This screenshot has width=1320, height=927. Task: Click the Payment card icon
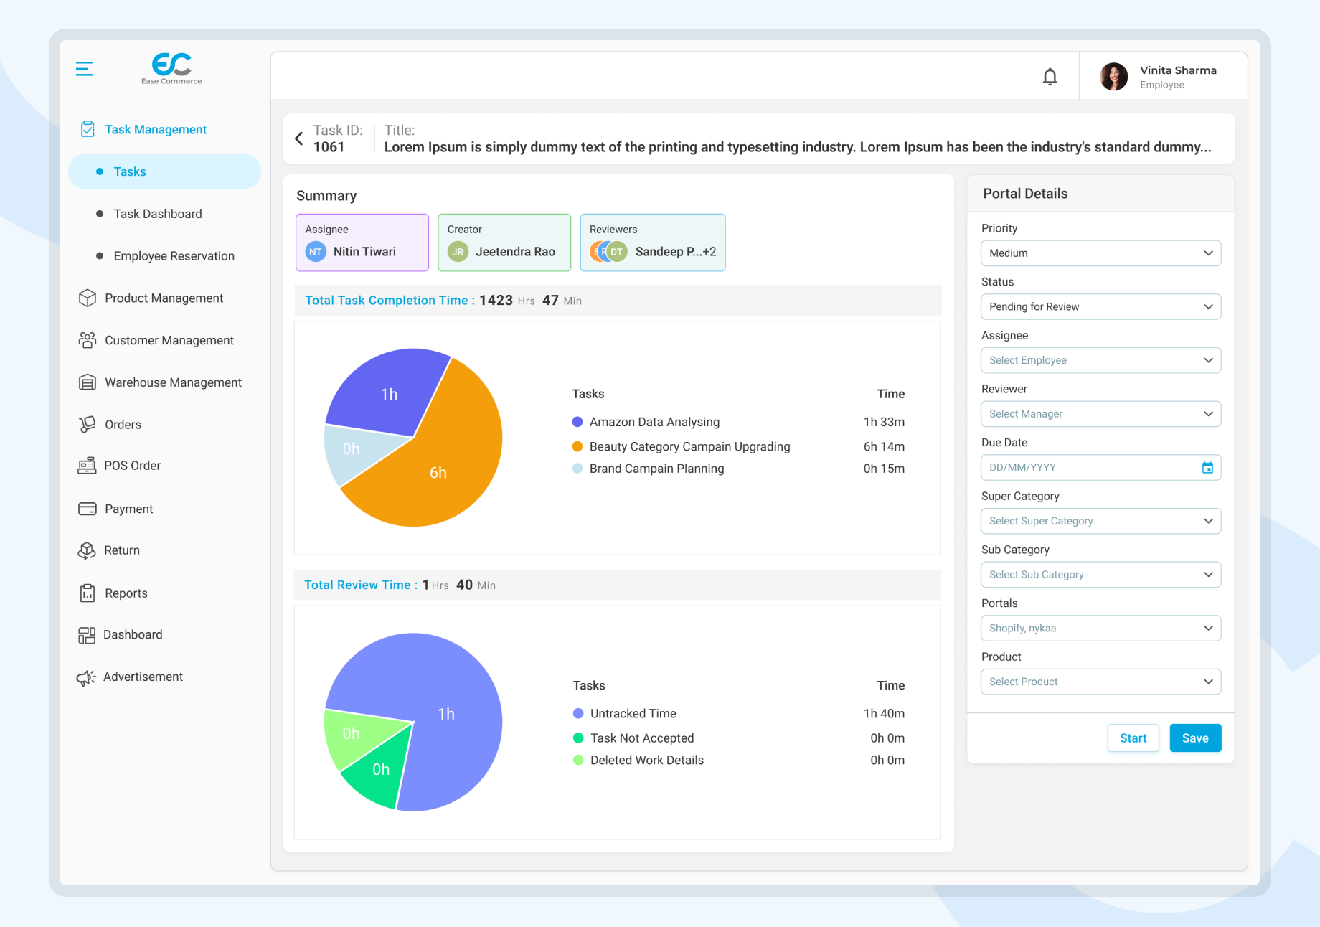[88, 509]
